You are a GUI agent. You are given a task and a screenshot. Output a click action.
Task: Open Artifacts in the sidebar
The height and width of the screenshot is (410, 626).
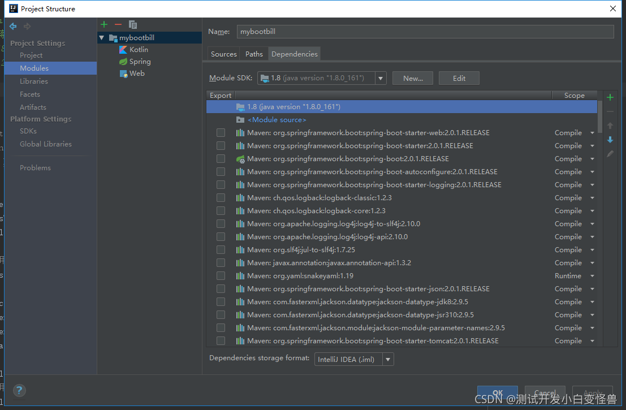pyautogui.click(x=33, y=107)
